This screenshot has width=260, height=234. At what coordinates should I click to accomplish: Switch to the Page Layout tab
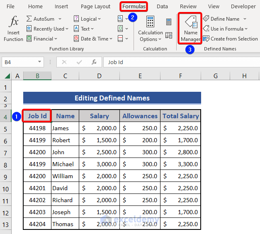click(95, 7)
